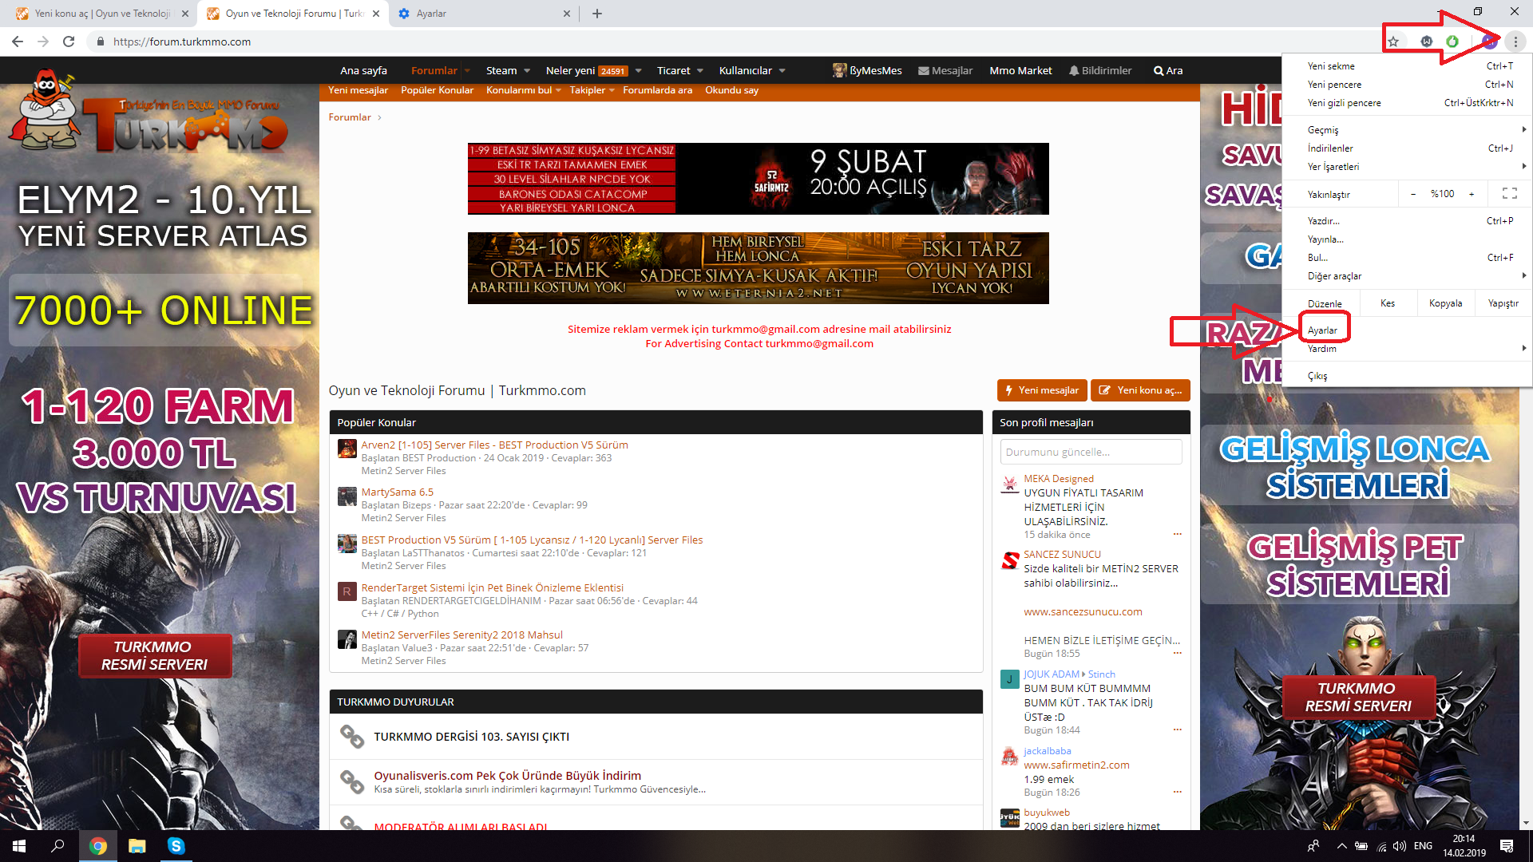Click the green thumbs-up extension icon
This screenshot has width=1533, height=862.
1452,42
